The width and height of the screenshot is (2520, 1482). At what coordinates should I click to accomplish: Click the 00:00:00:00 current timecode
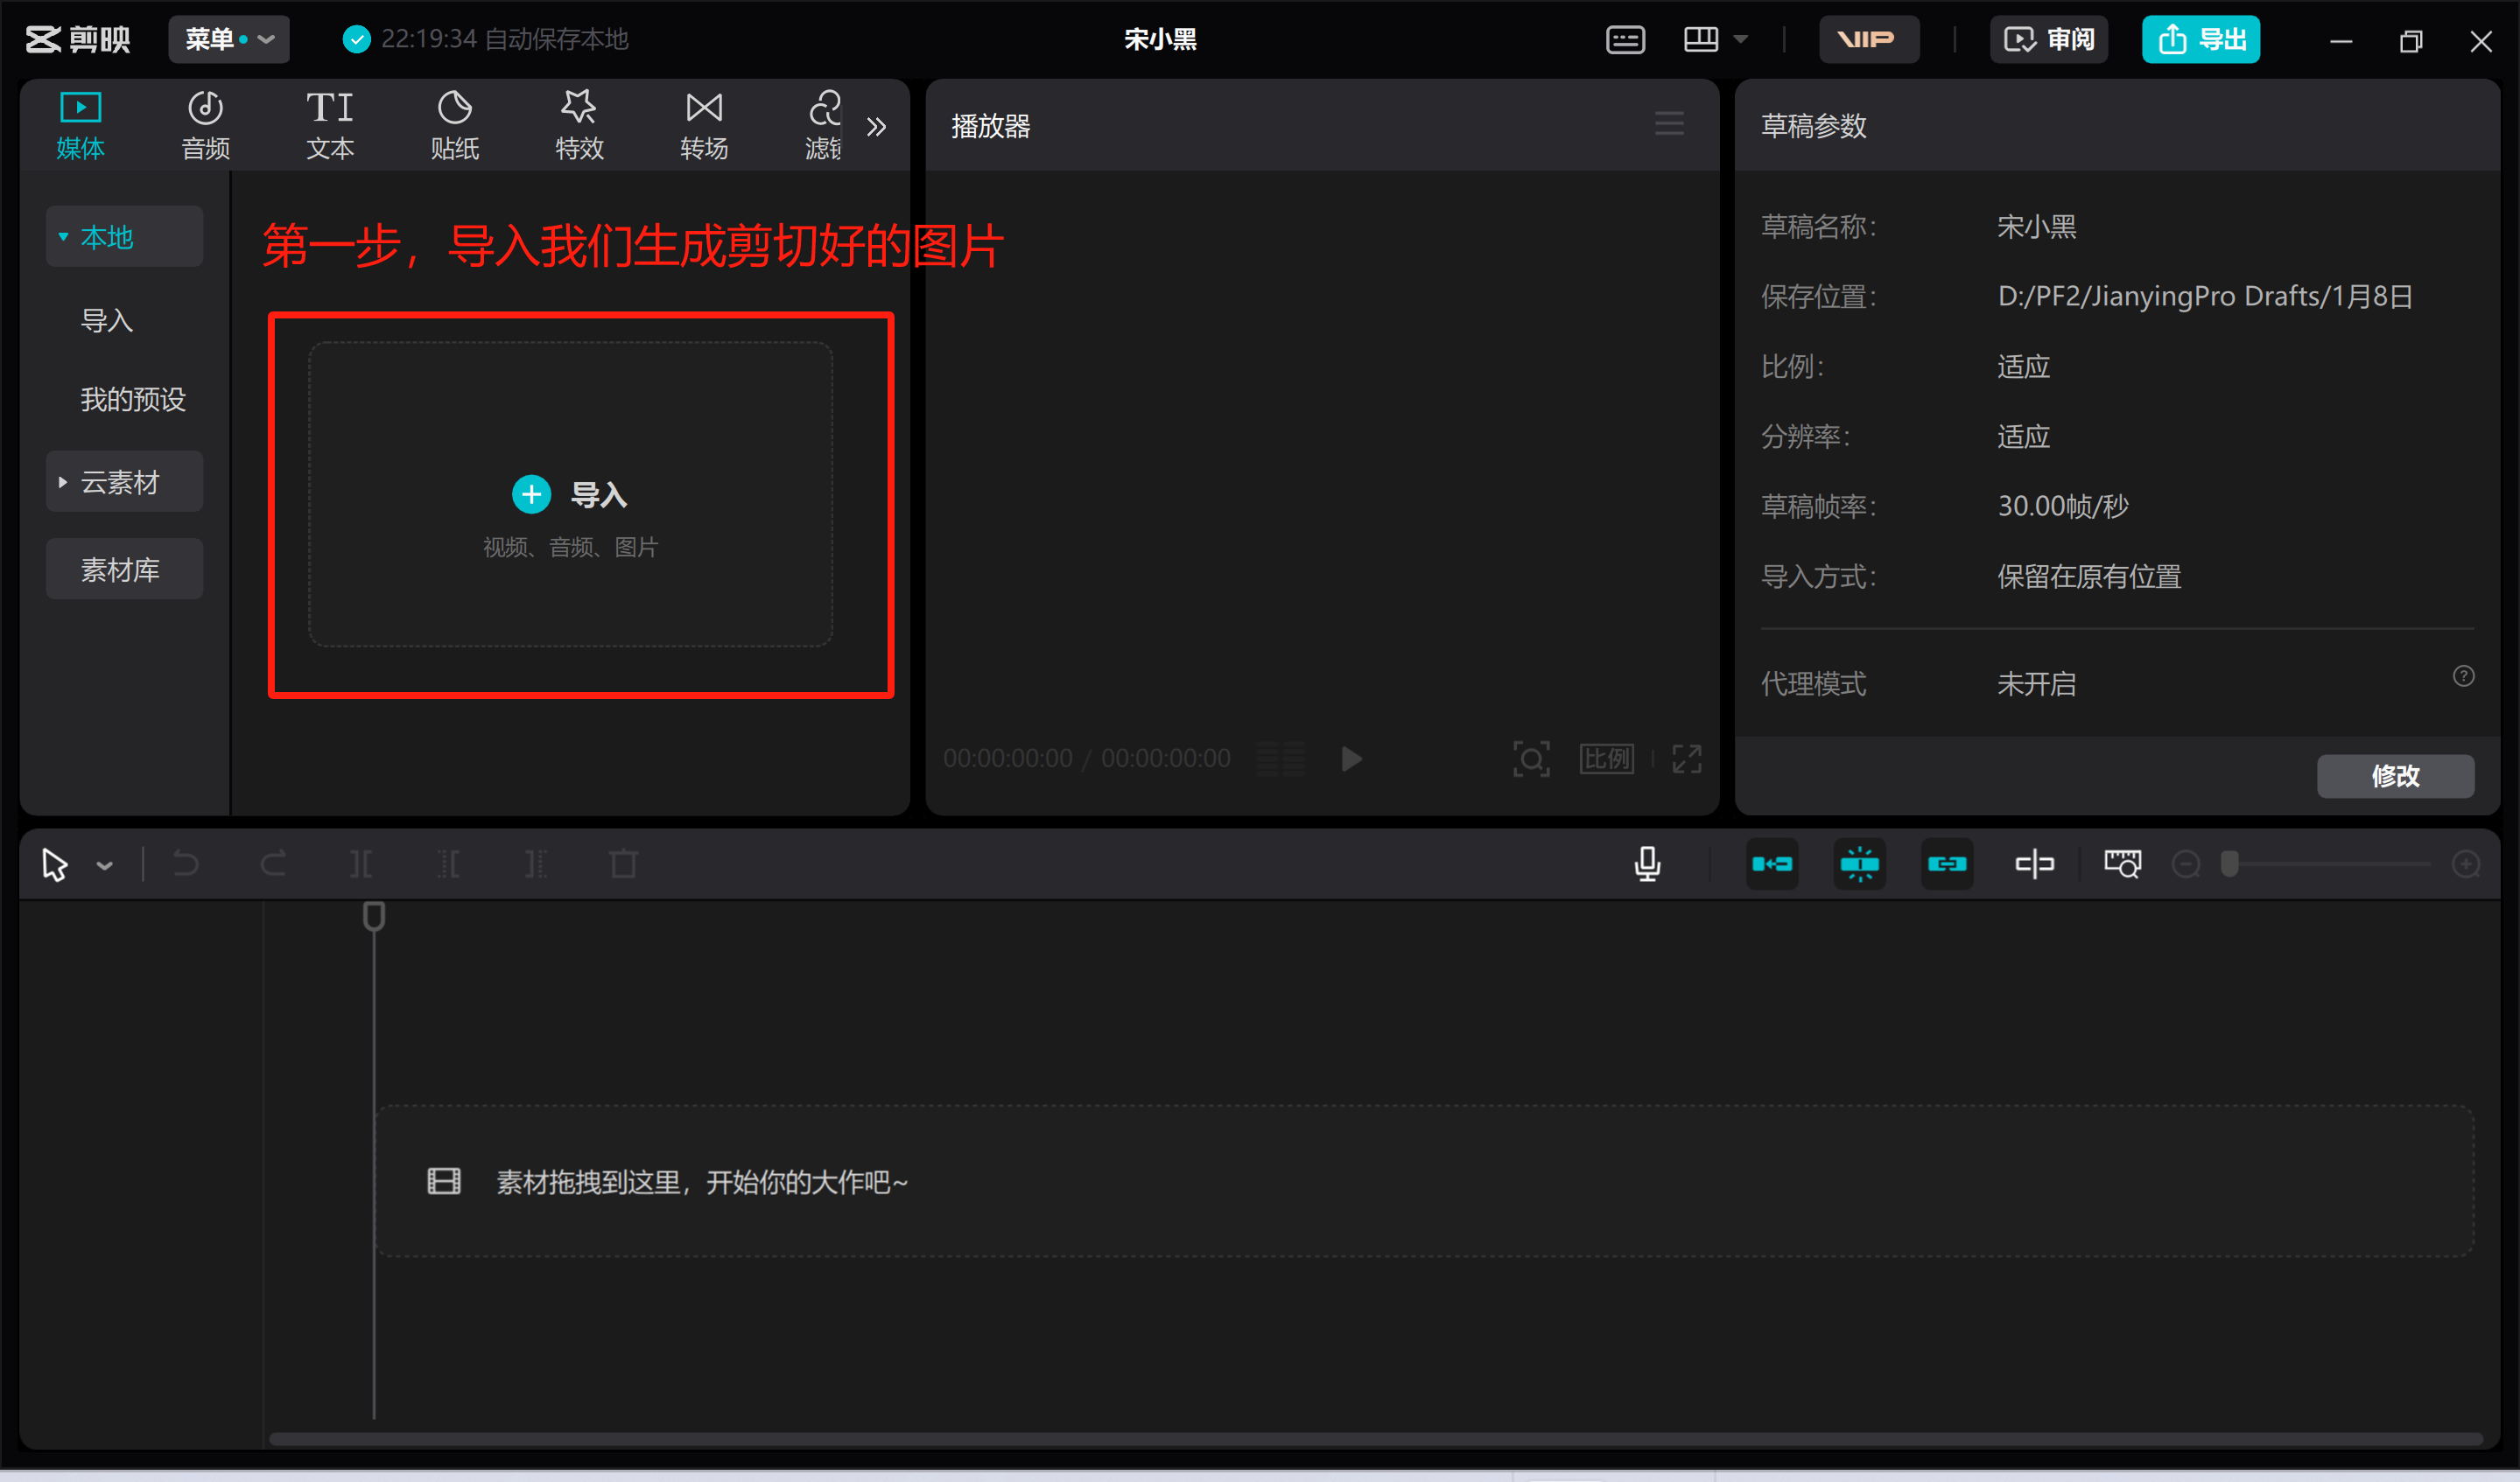pos(1008,758)
